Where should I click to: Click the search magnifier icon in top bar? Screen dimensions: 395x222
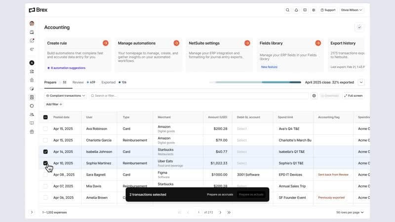click(288, 10)
